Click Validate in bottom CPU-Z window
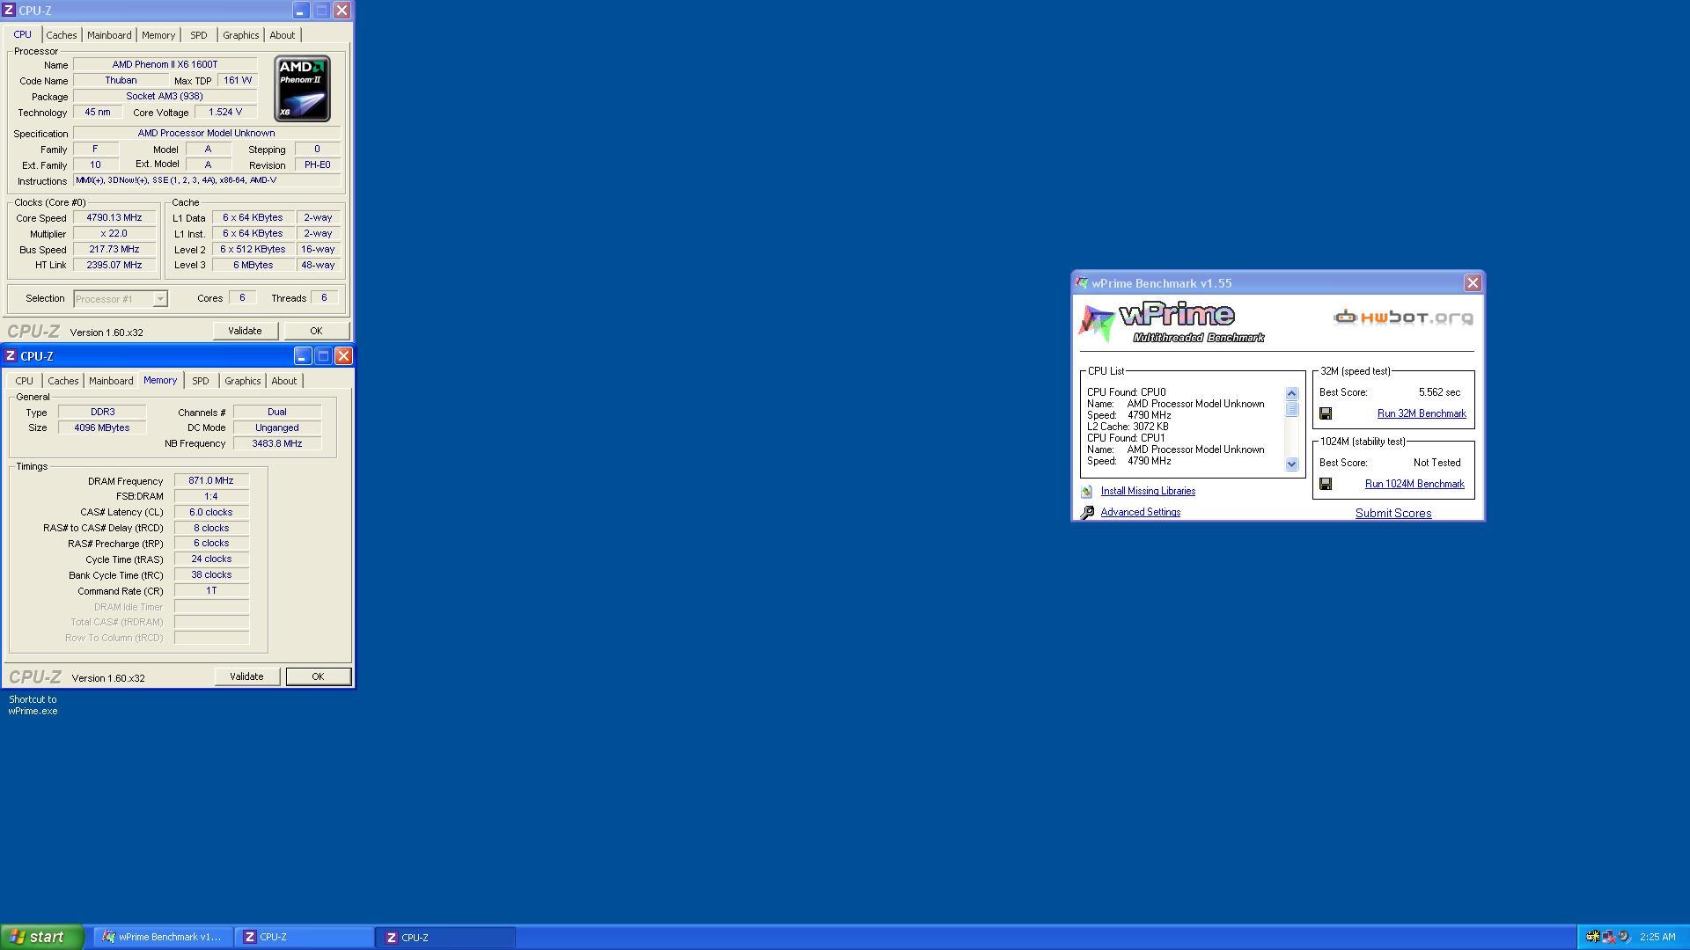Image resolution: width=1690 pixels, height=950 pixels. 246,676
